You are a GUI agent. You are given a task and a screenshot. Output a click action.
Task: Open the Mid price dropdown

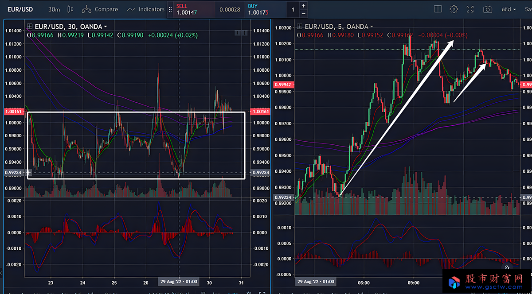click(x=509, y=9)
